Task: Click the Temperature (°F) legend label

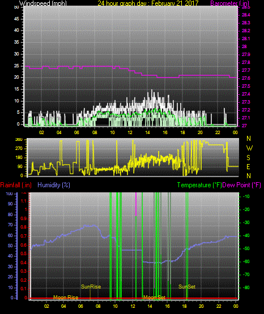Action: (x=199, y=185)
